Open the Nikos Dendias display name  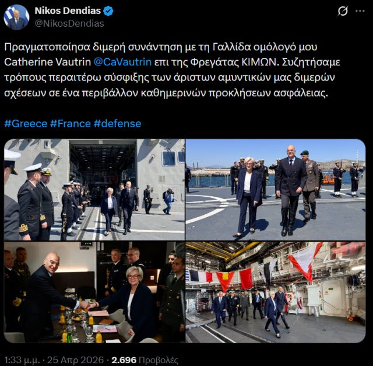(68, 11)
